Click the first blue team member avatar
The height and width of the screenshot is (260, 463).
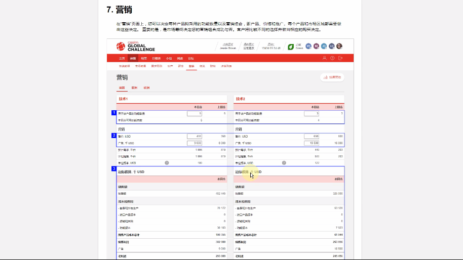point(308,46)
